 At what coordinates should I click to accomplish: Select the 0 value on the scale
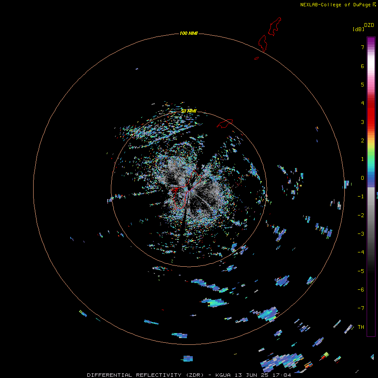point(362,178)
